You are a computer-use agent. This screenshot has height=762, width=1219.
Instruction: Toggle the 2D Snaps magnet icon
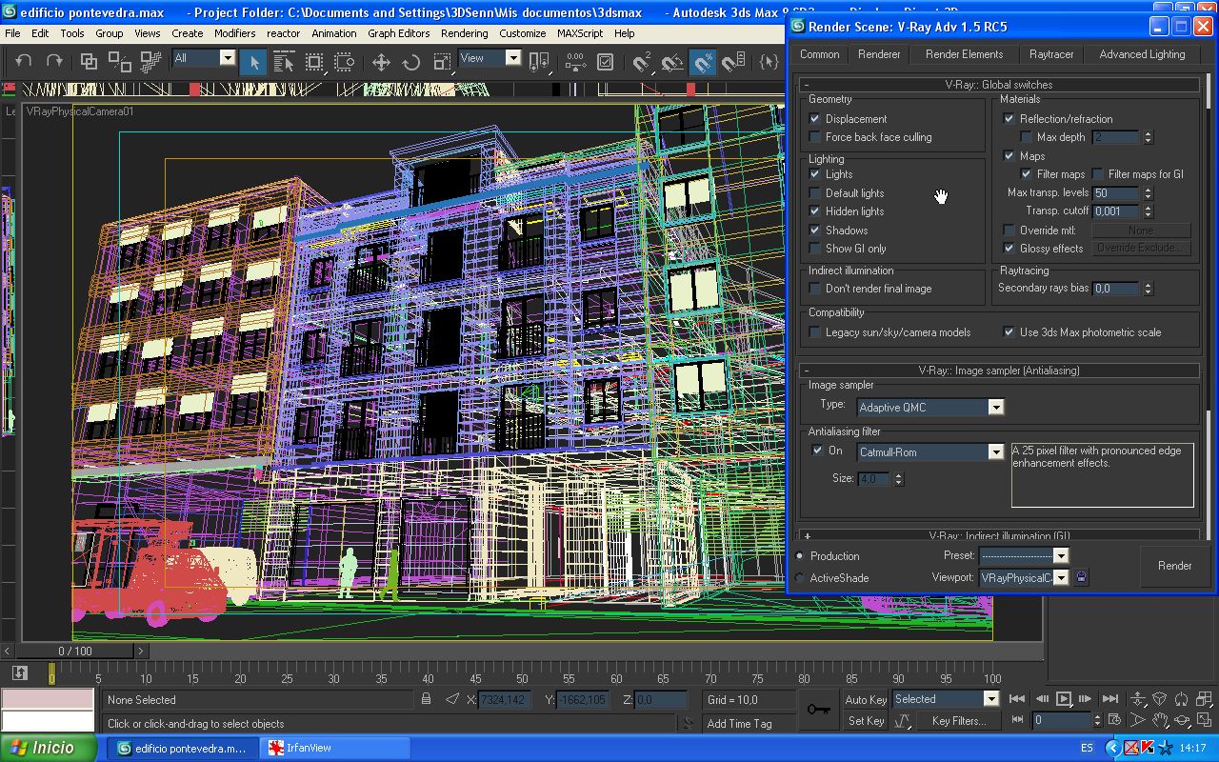coord(642,63)
